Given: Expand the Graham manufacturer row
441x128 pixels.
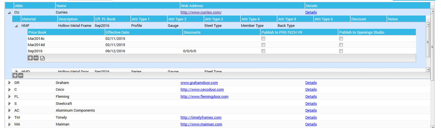Looking at the screenshot, I should [9, 83].
